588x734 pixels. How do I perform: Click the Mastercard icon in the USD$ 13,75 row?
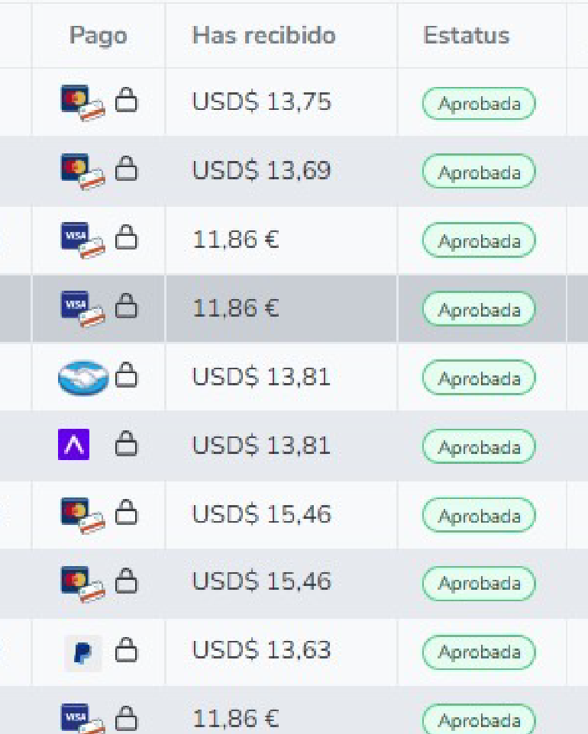(82, 102)
